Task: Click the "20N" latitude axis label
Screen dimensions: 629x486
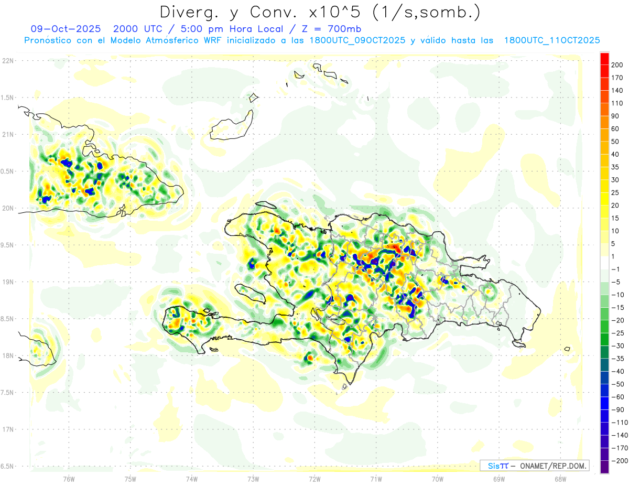Action: pos(7,208)
